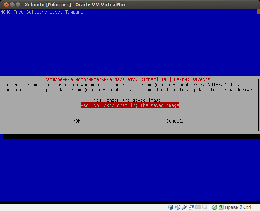260x211 pixels.
Task: Click the virtualization CPU chip icon
Action: pyautogui.click(x=205, y=207)
